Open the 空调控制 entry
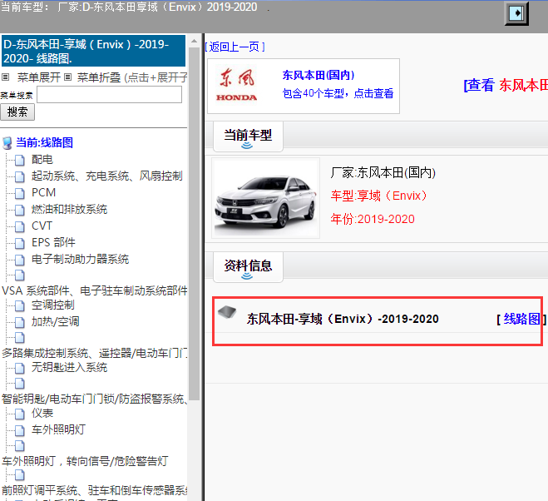548x501 pixels. coord(53,305)
